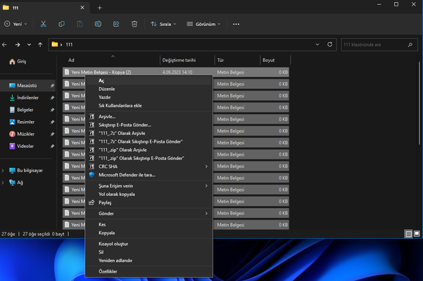Expand the Bu bilgisayar tree node
The width and height of the screenshot is (423, 281).
click(3, 171)
